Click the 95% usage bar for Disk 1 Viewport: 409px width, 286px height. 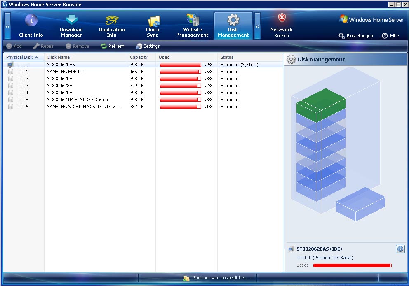[181, 72]
